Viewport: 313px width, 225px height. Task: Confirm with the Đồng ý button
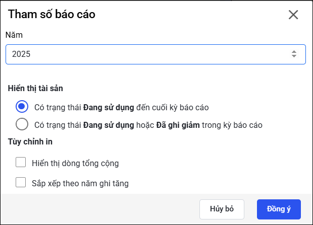pyautogui.click(x=279, y=209)
